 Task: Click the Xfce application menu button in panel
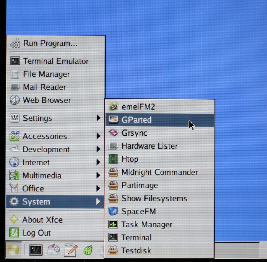pyautogui.click(x=13, y=250)
